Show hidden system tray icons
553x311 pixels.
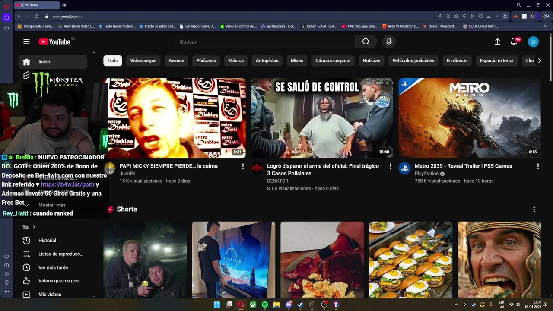(456, 305)
